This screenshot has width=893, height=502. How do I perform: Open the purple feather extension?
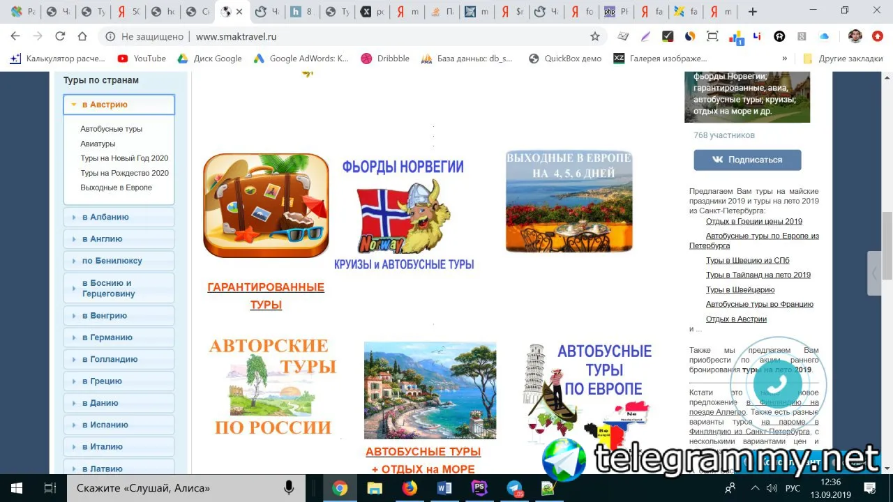pyautogui.click(x=646, y=36)
